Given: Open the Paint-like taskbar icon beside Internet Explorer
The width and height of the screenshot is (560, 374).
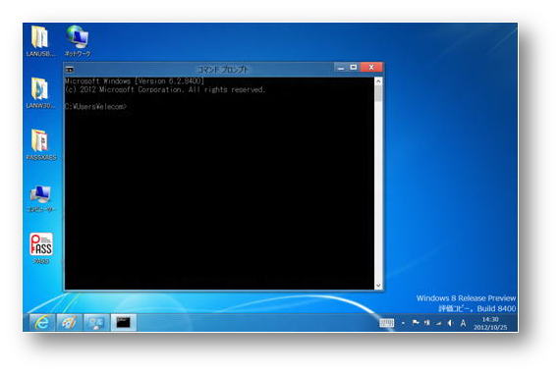Looking at the screenshot, I should tap(70, 323).
